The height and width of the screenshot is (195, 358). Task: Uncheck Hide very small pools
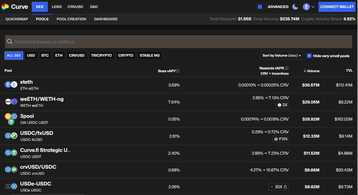click(x=309, y=56)
